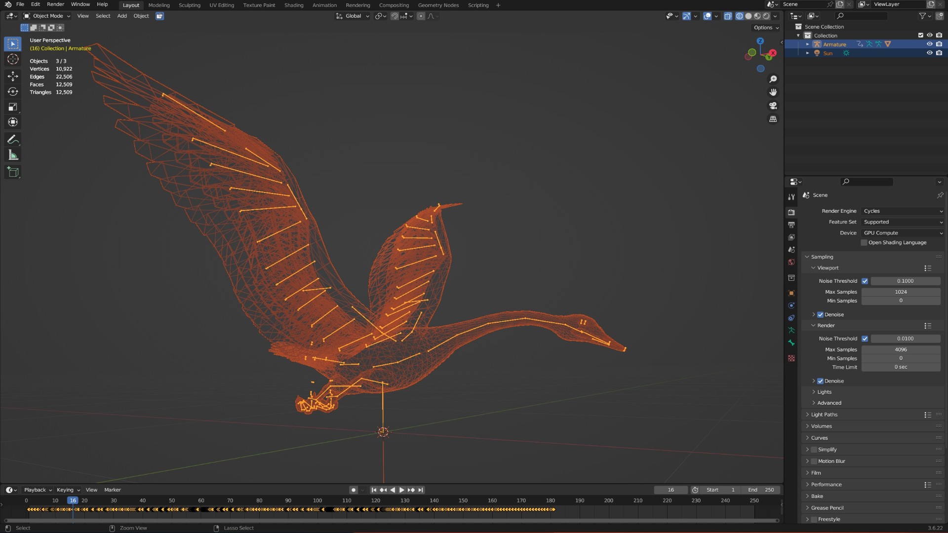Open the Device dropdown showing GPU Compute
The image size is (948, 533).
click(x=903, y=233)
